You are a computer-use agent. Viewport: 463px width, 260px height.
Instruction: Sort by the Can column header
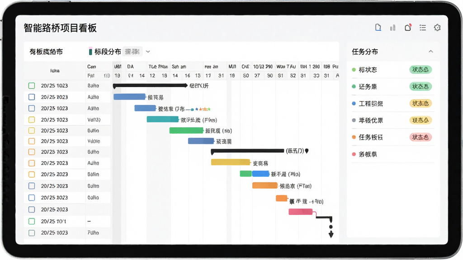[91, 67]
